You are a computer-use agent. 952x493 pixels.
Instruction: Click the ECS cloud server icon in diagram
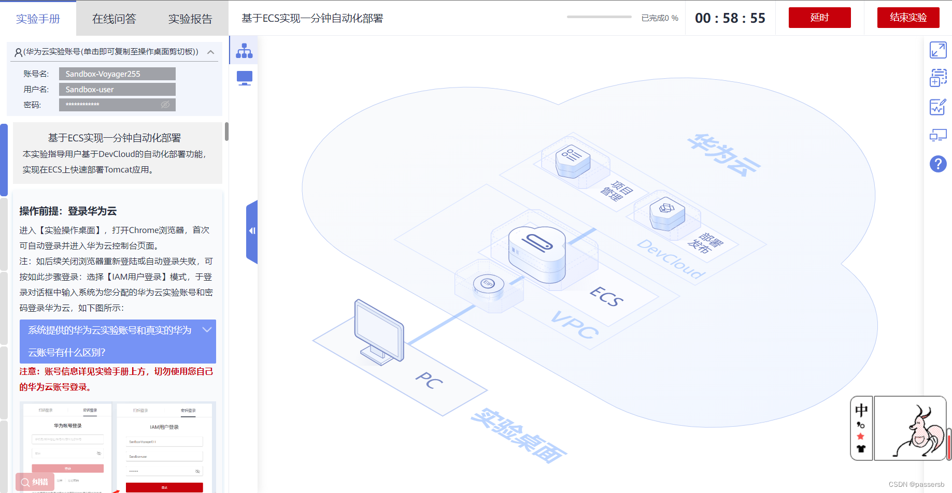537,255
